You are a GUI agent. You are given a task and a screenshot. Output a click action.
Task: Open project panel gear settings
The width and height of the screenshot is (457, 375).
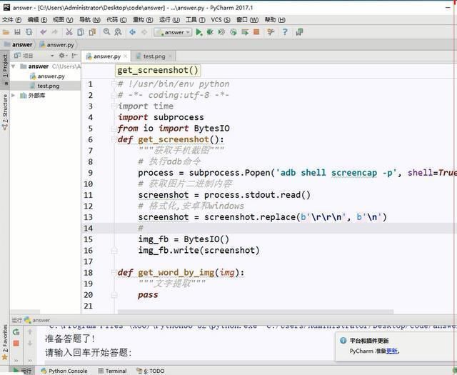(x=63, y=56)
